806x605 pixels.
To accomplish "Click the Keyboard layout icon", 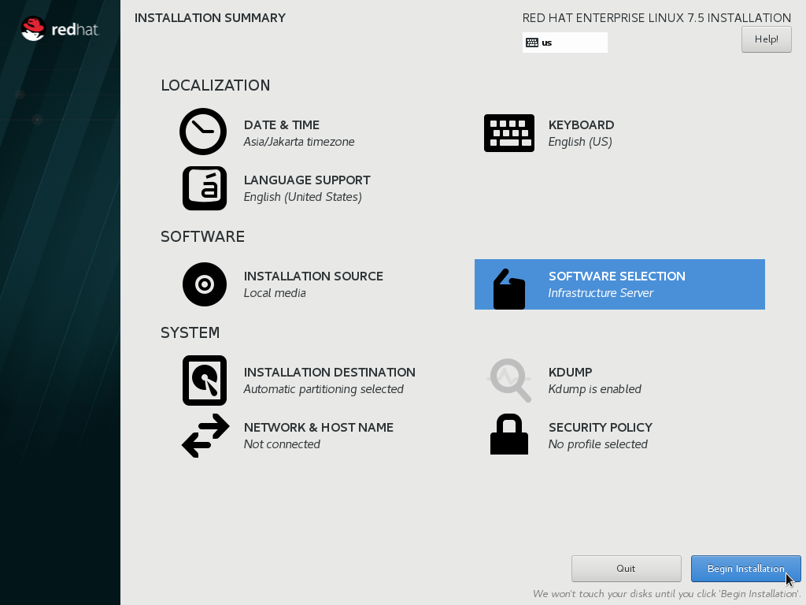I will (509, 133).
